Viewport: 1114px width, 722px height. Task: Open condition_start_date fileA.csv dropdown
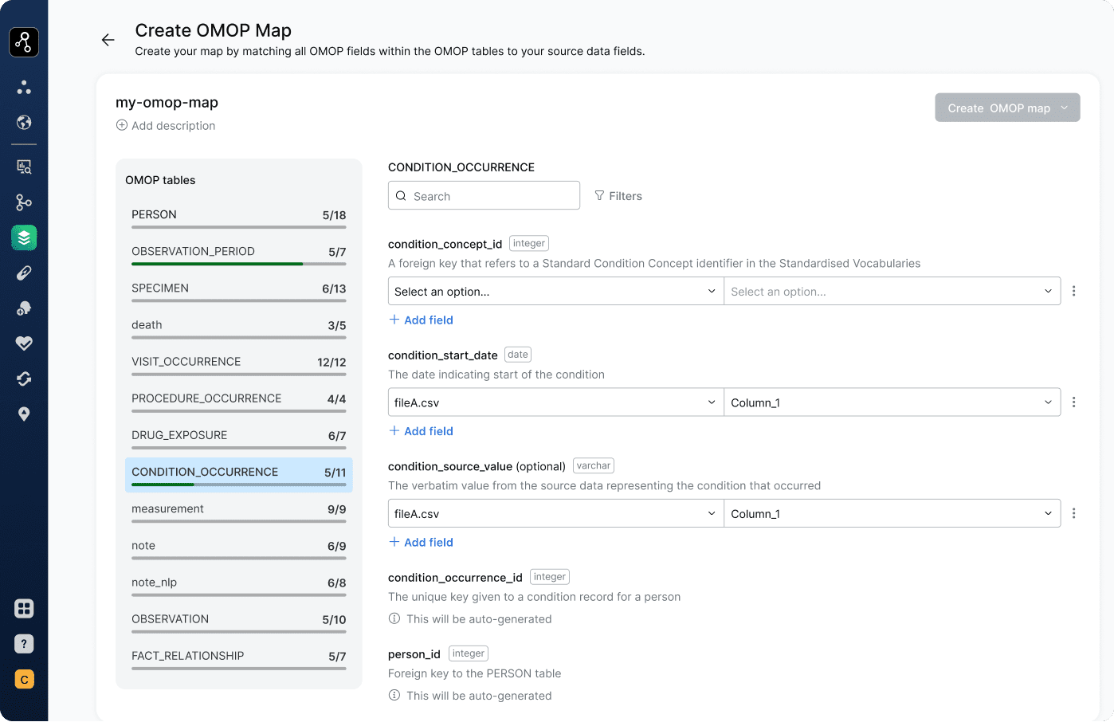556,402
